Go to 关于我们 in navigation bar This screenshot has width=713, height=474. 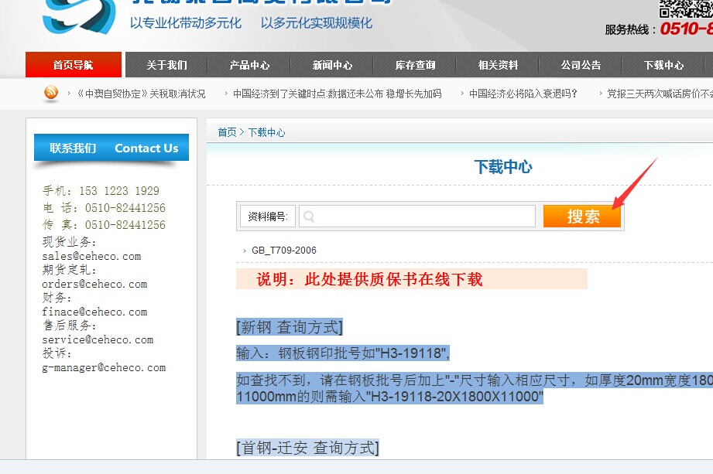[x=166, y=65]
